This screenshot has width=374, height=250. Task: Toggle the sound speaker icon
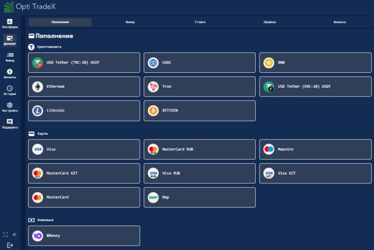[14, 235]
